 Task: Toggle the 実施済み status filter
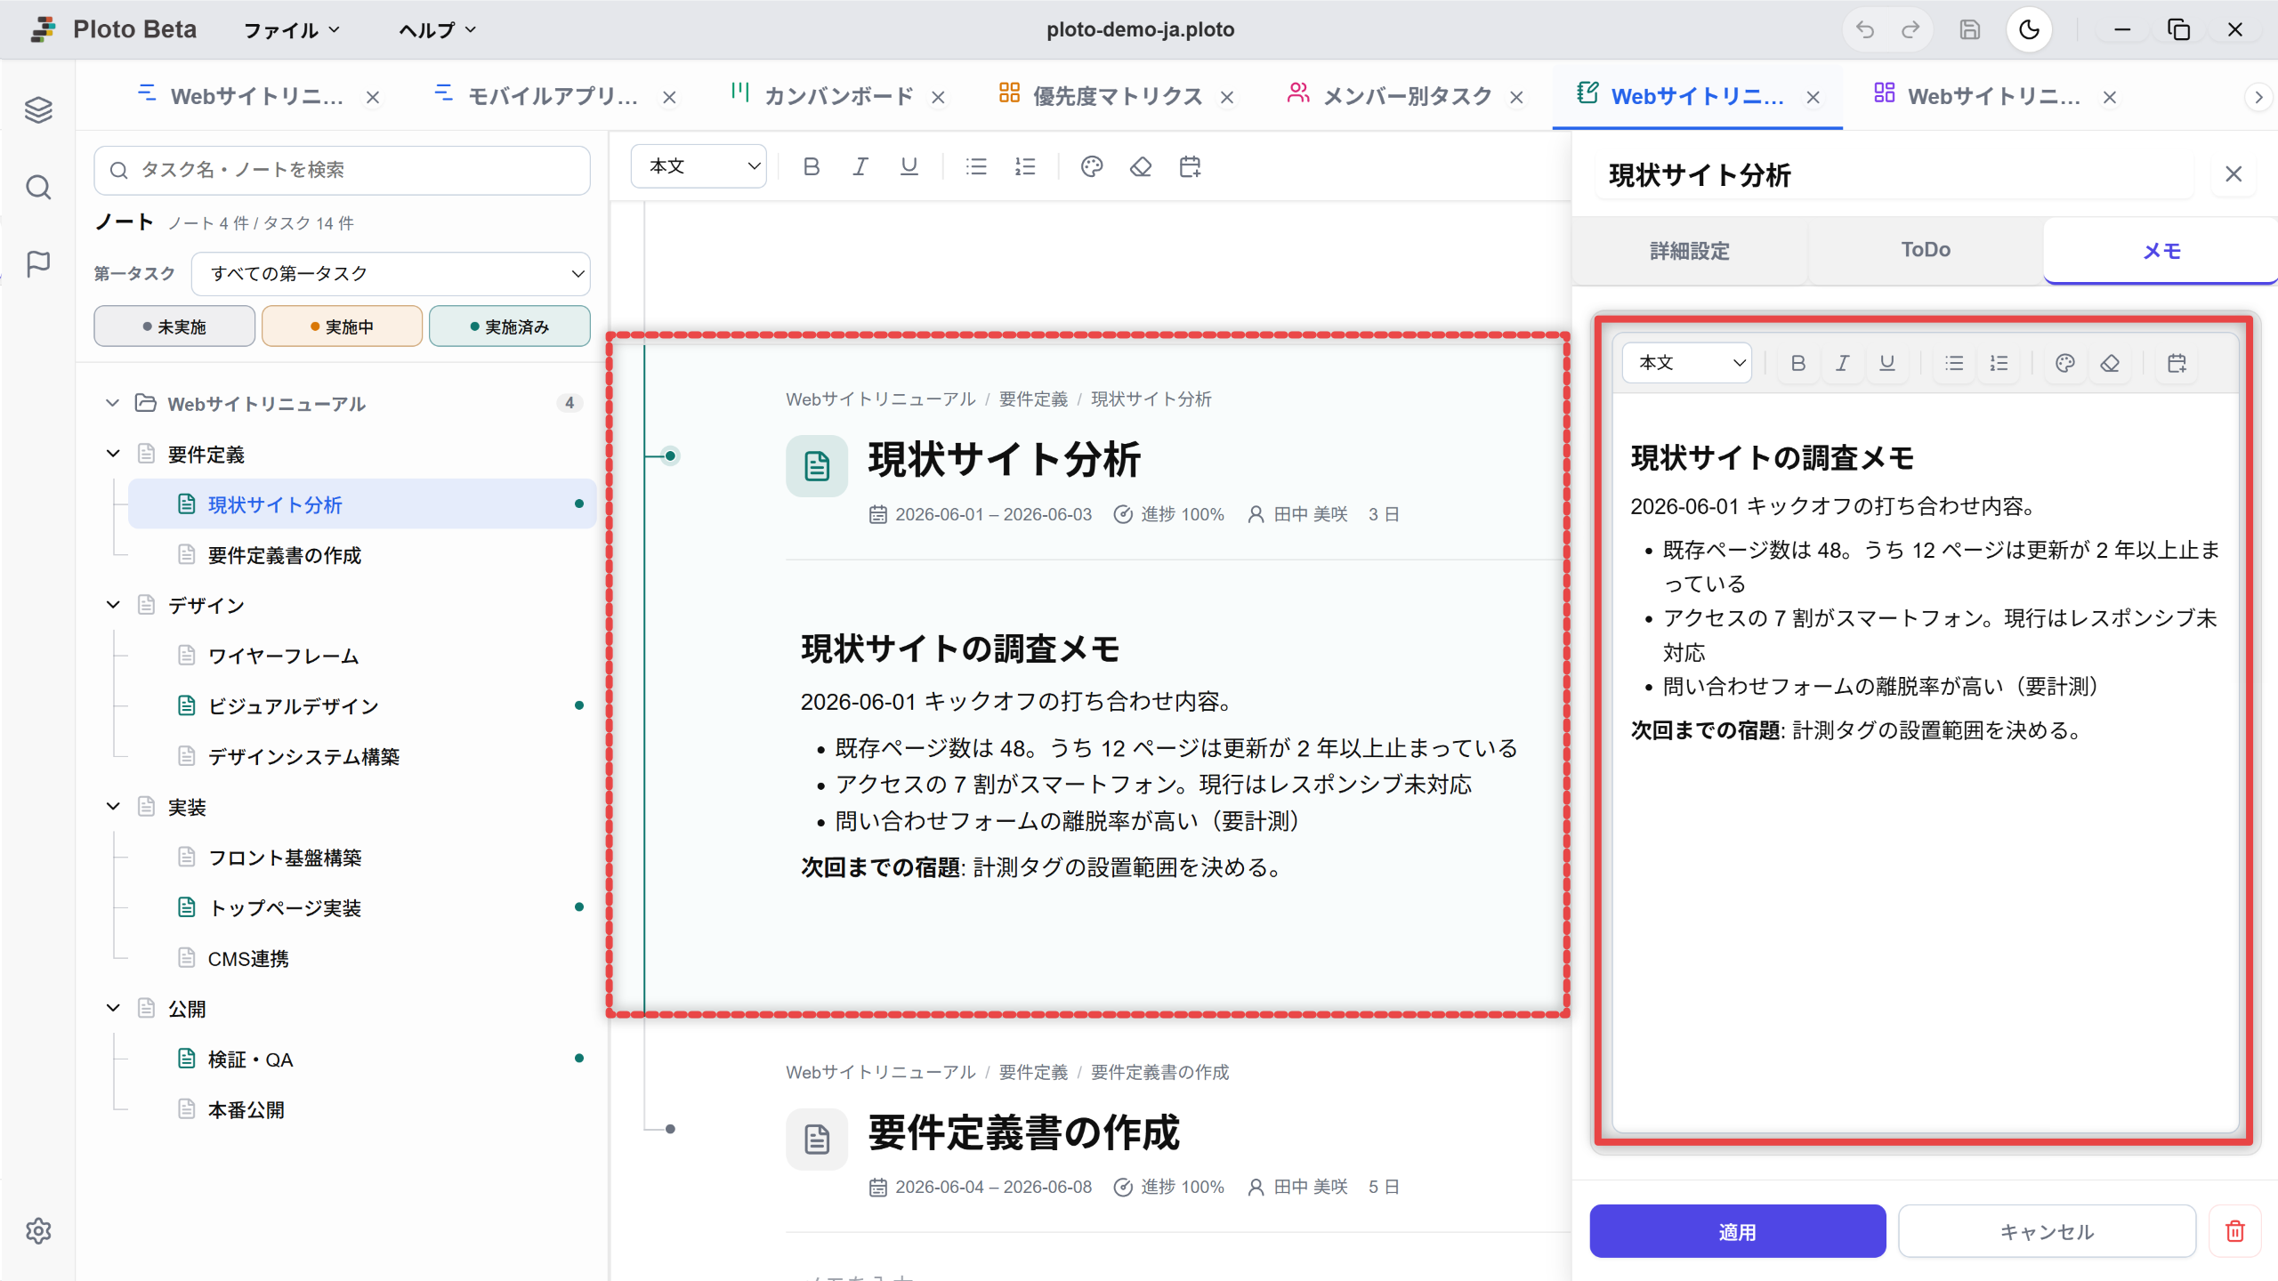[x=510, y=326]
